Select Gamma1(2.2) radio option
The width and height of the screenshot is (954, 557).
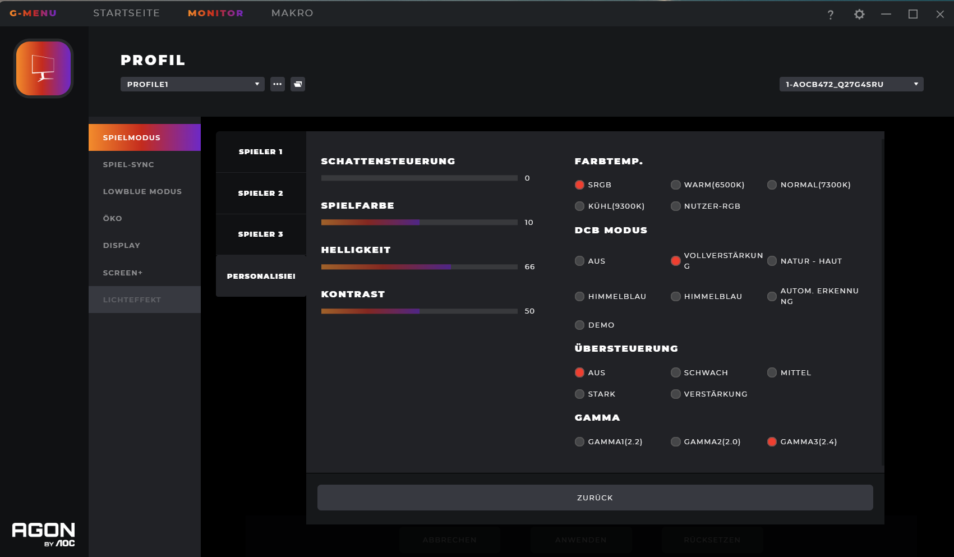(x=580, y=442)
